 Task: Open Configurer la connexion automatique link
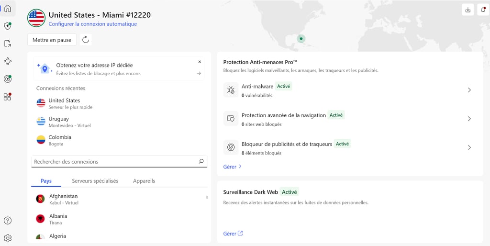[x=93, y=24]
